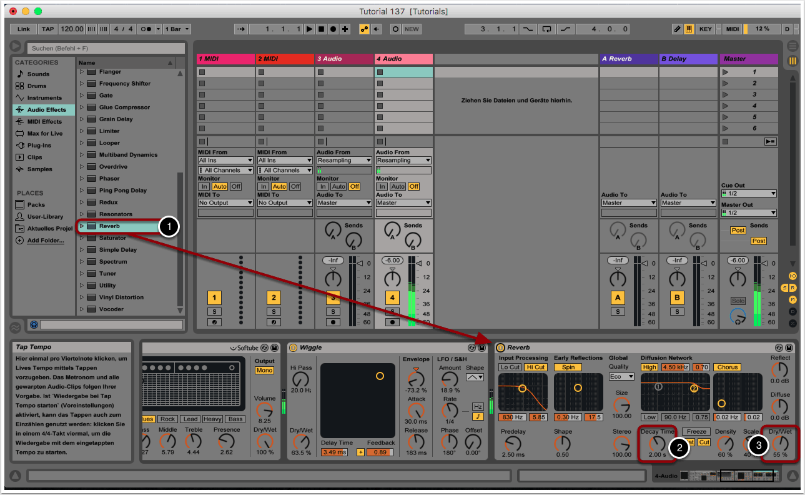805x495 pixels.
Task: Open Audio From dropdown on 4 Audio track
Action: (403, 160)
